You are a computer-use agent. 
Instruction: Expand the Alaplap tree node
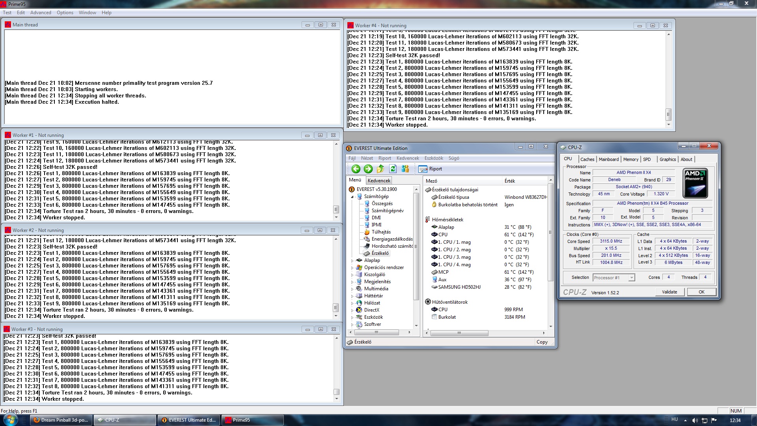[x=352, y=260]
